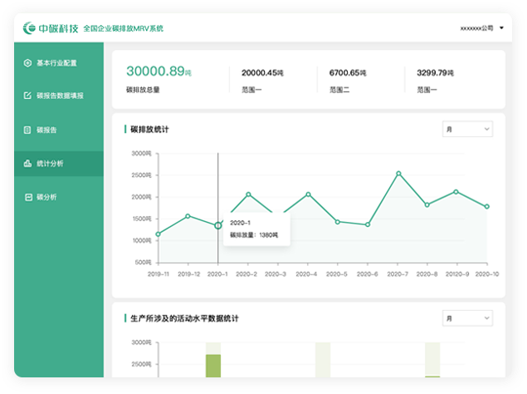Click the highlighted 2020-1 data point

218,225
